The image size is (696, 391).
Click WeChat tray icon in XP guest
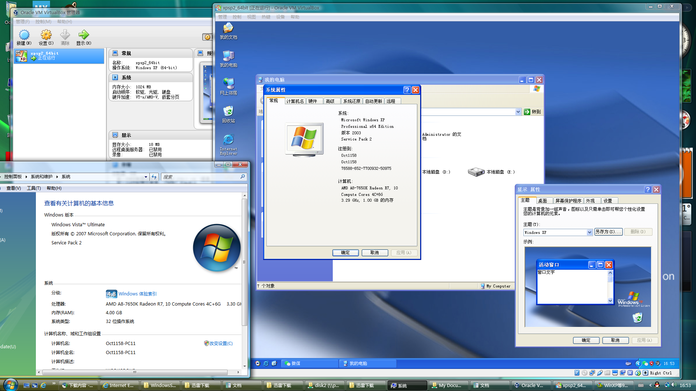(x=645, y=363)
